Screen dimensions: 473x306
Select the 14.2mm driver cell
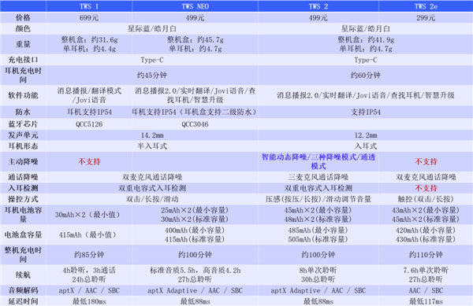click(152, 135)
